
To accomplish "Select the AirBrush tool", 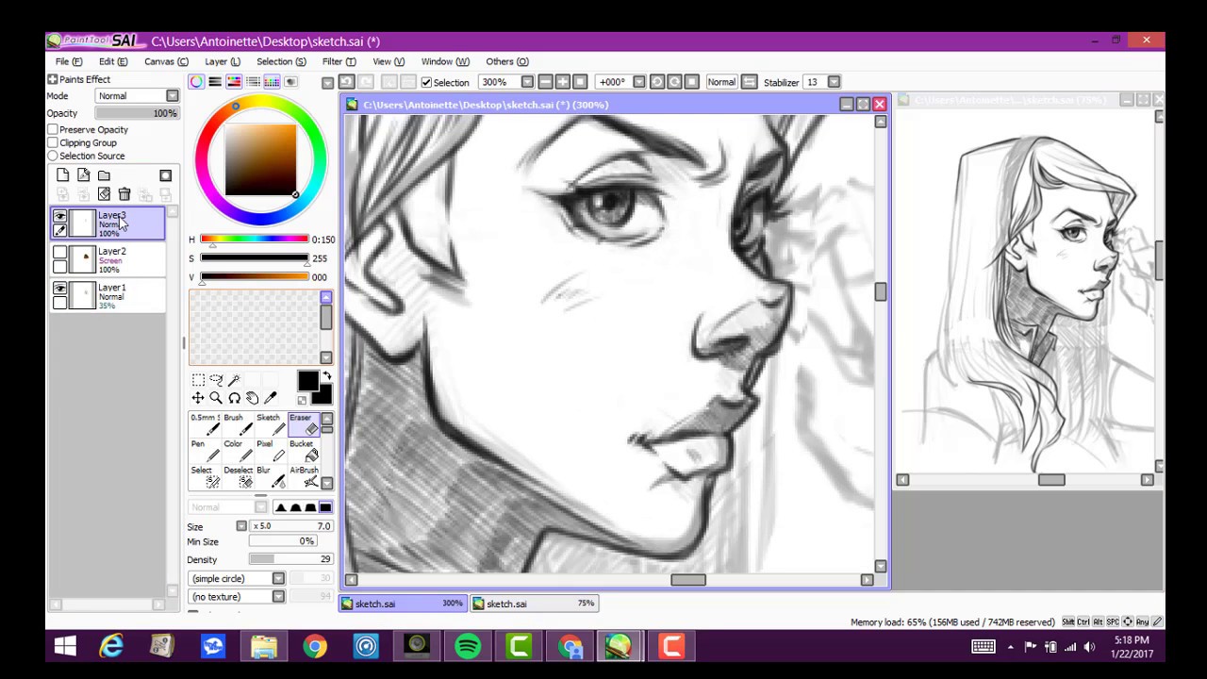I will pos(302,477).
